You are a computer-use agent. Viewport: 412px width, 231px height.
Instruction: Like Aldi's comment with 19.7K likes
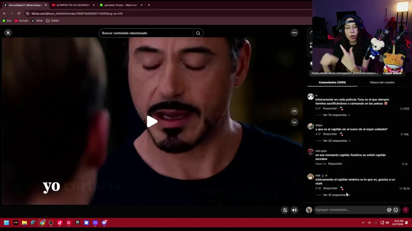401,189
